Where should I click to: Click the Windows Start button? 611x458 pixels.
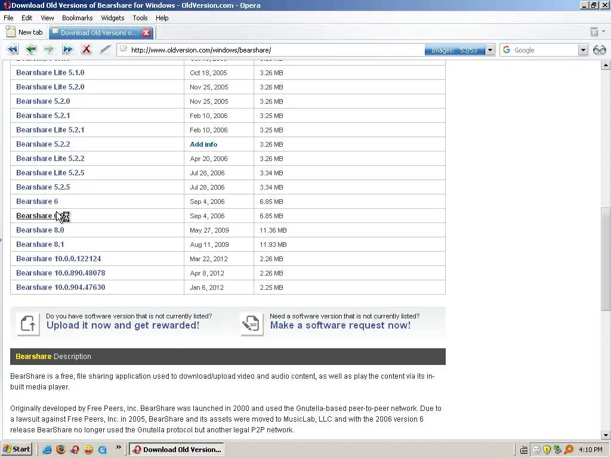(x=16, y=450)
